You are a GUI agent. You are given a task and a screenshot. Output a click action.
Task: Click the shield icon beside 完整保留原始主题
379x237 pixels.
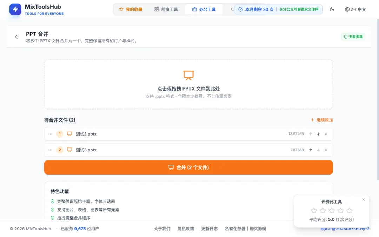coord(52,201)
